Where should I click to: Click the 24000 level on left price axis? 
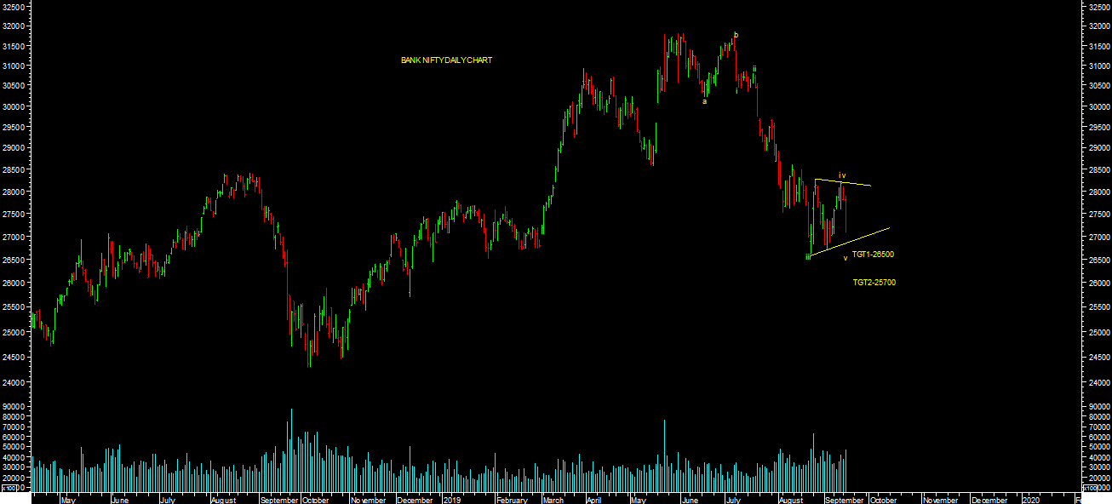click(14, 384)
